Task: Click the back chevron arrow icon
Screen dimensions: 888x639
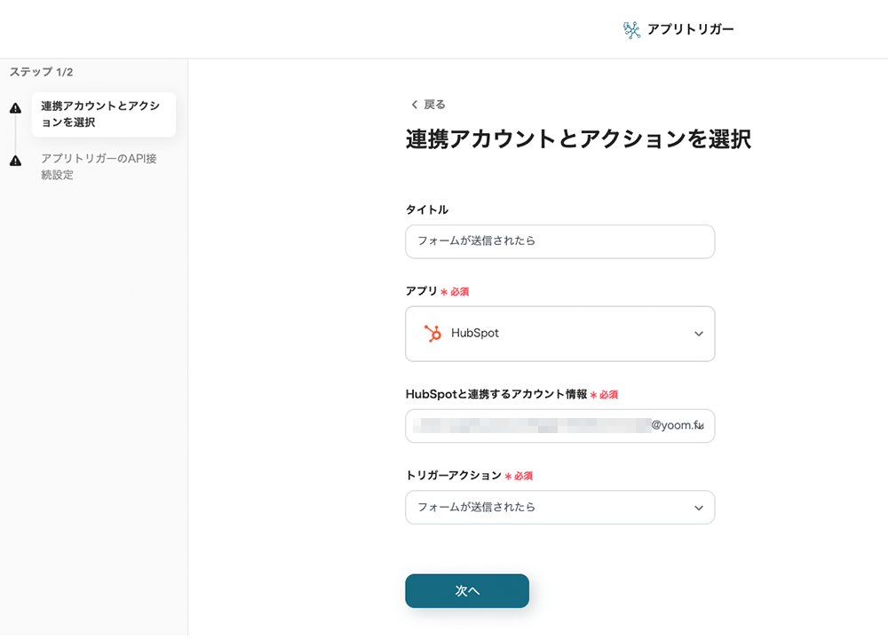Action: [414, 105]
